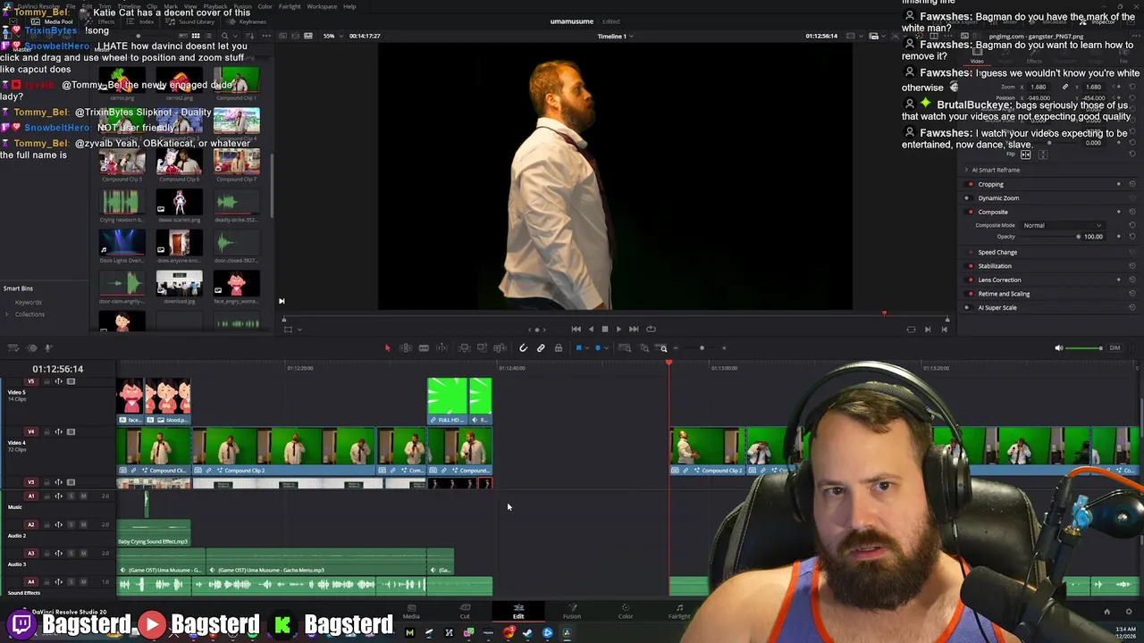Expand the Retime and Scaling section
The width and height of the screenshot is (1144, 643).
tap(1004, 294)
